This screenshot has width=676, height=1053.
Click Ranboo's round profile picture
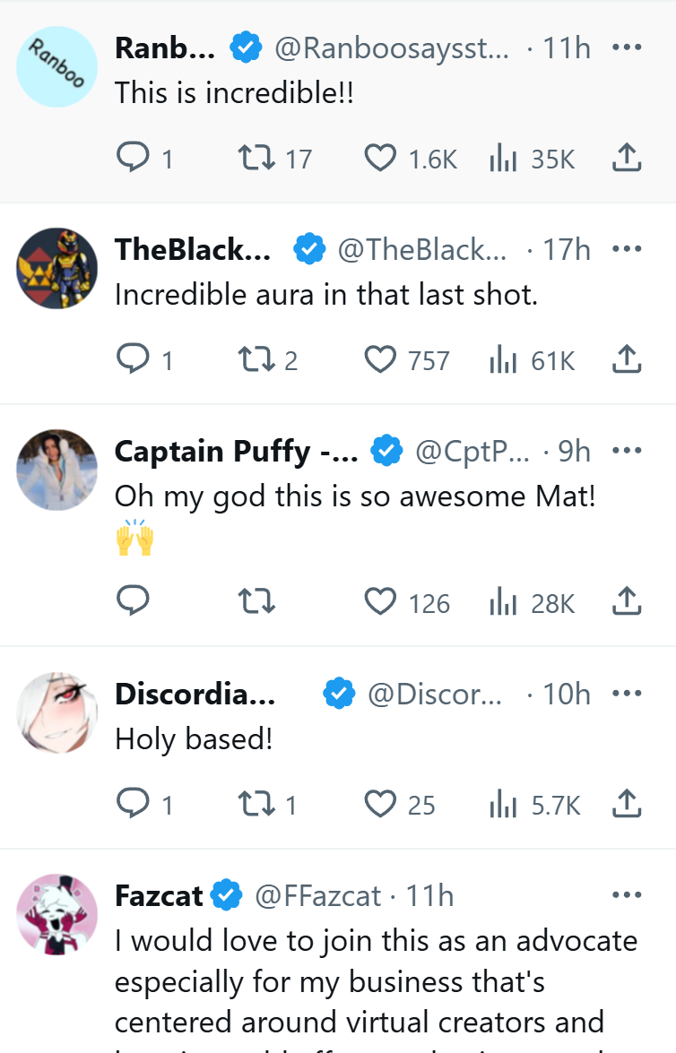(56, 67)
